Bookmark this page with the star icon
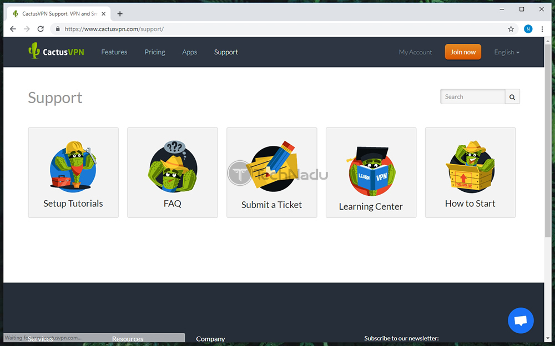555x346 pixels. (x=511, y=29)
